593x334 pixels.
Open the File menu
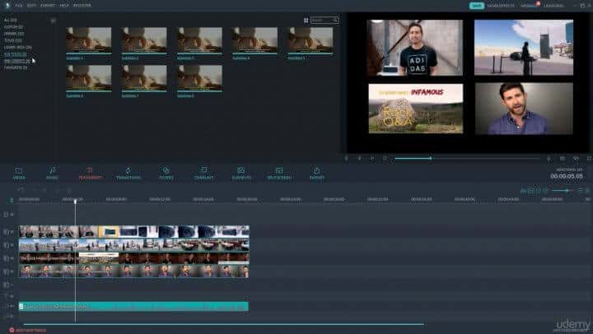[x=18, y=5]
